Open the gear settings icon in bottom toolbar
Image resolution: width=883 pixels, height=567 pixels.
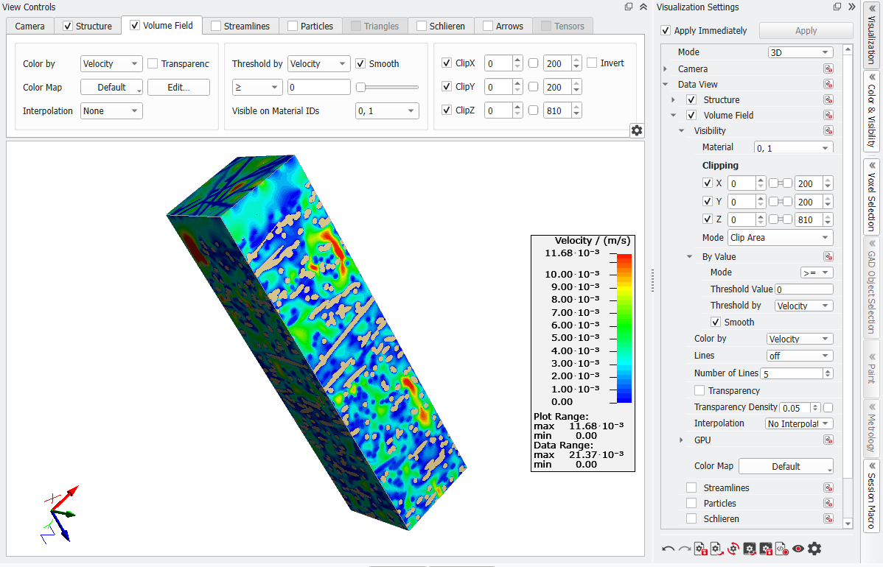(814, 549)
